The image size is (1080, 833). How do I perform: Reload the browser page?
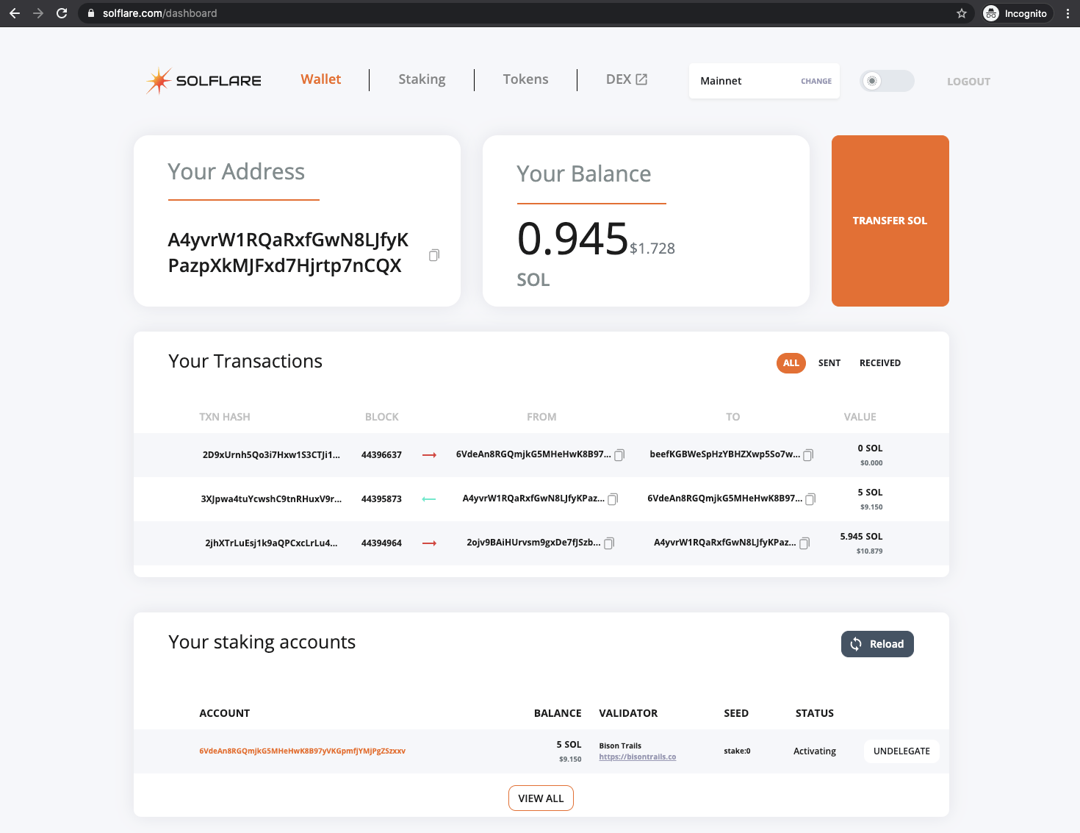[62, 13]
